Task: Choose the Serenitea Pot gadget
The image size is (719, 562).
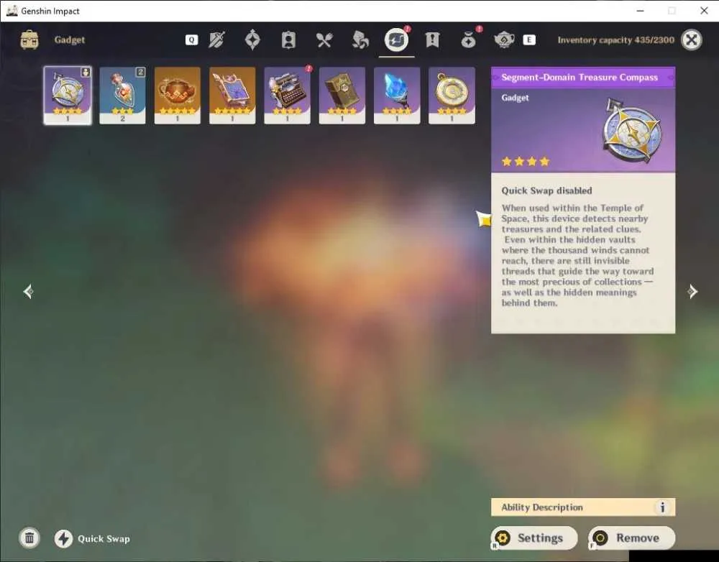Action: click(x=178, y=96)
